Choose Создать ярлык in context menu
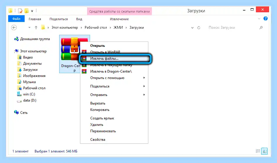277x163 pixels. click(114, 118)
